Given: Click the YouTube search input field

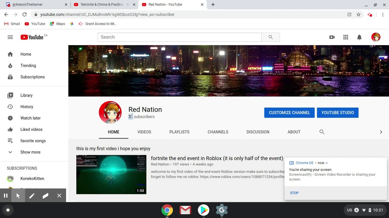Looking at the screenshot, I should click(180, 37).
